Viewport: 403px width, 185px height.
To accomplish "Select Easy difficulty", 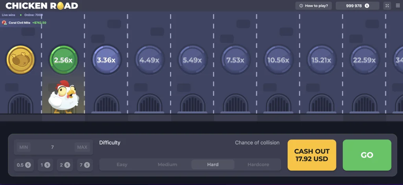I will tap(122, 165).
